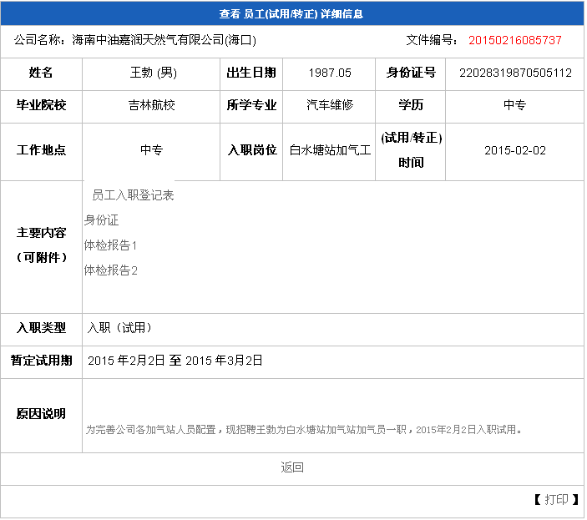Click the 学历 label cell

tap(411, 105)
